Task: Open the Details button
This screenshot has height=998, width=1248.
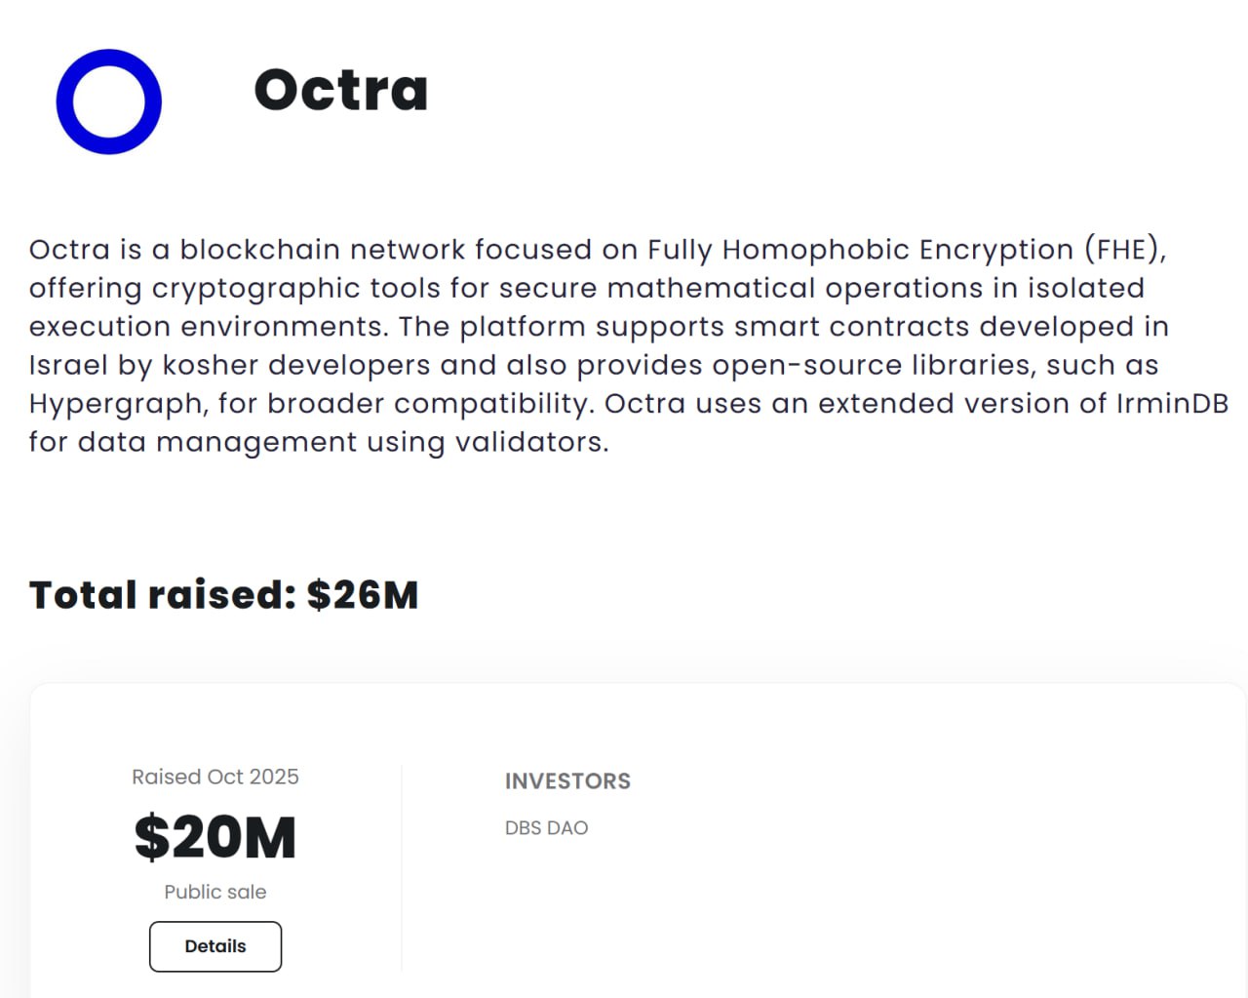Action: click(x=215, y=946)
